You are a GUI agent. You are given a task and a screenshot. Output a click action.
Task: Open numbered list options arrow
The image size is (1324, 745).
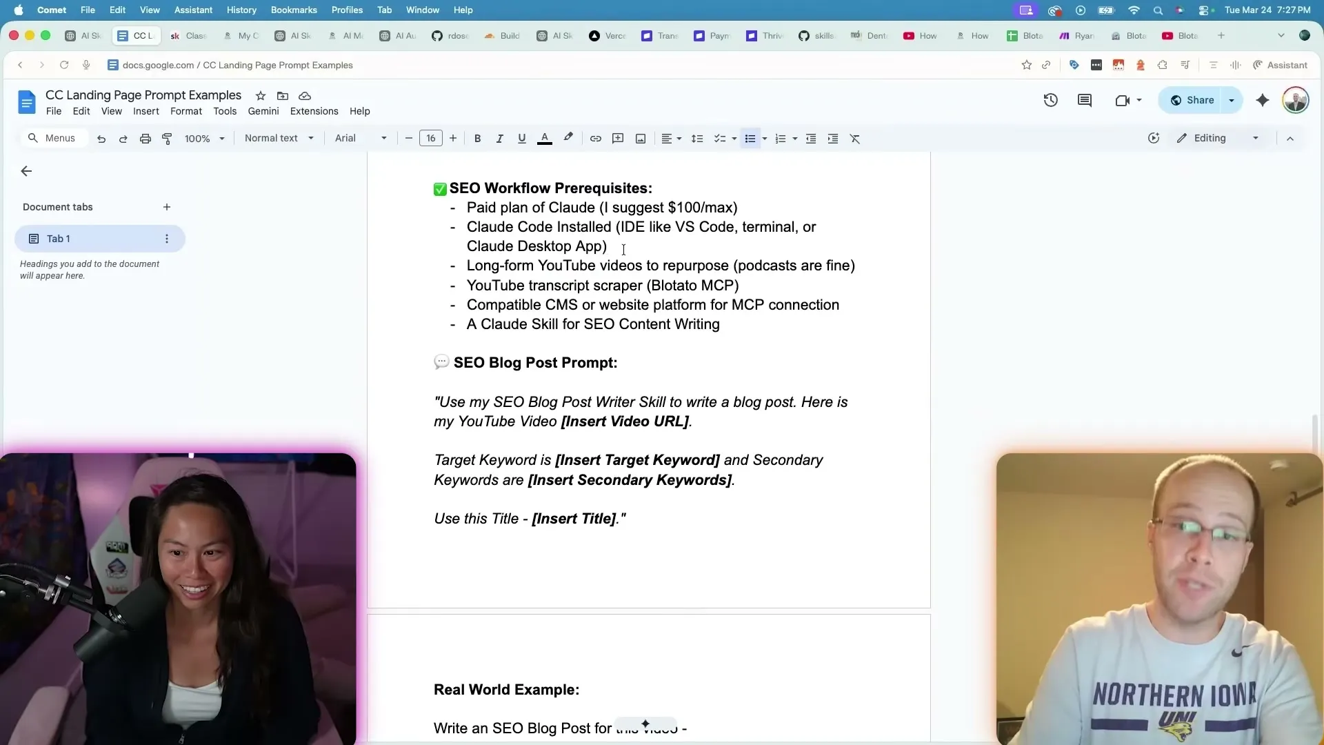pos(795,139)
